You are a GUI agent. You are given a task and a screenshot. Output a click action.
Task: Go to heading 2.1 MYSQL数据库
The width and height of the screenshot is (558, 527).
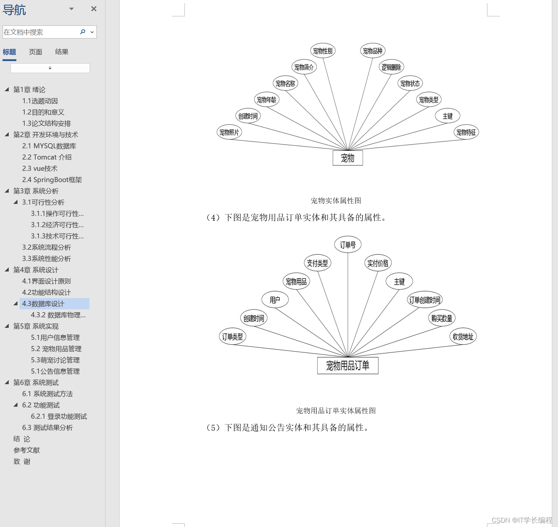pos(49,146)
